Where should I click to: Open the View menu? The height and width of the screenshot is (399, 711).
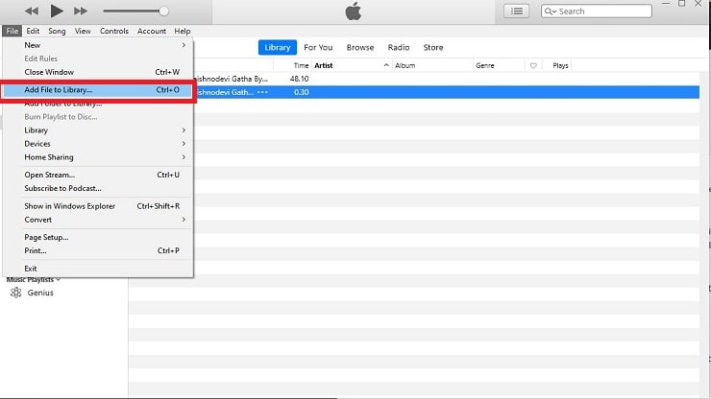83,31
